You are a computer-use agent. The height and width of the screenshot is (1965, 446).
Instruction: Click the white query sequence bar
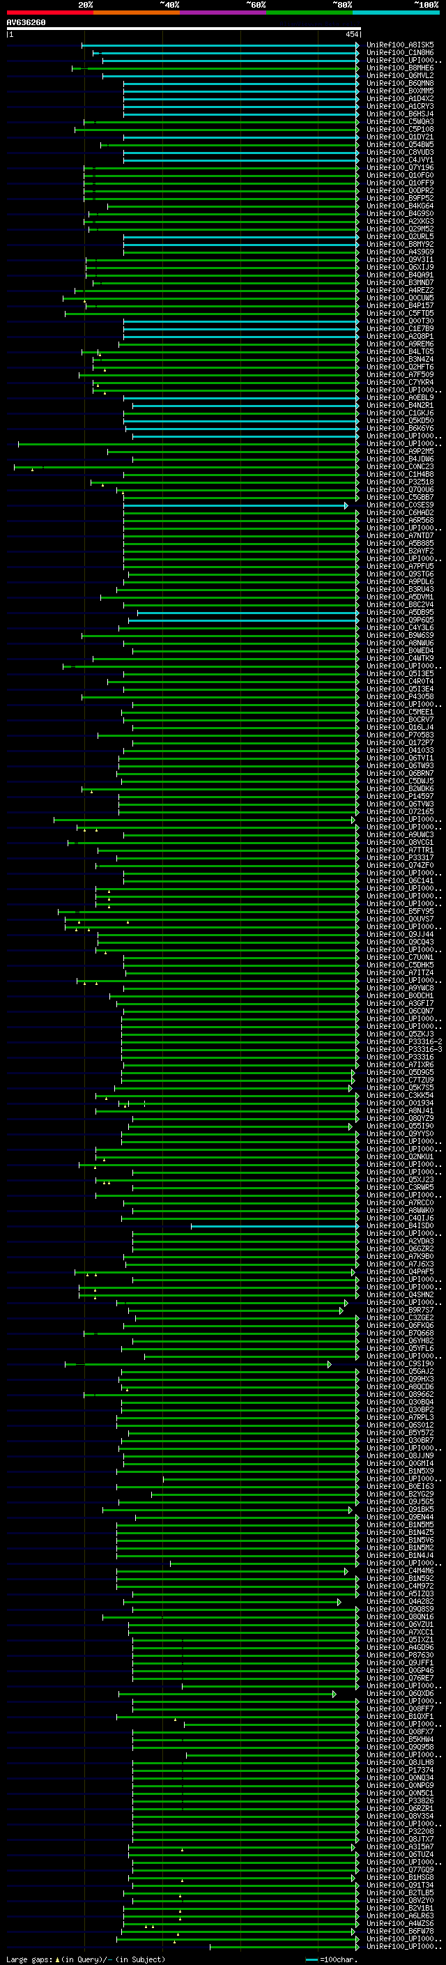[184, 29]
